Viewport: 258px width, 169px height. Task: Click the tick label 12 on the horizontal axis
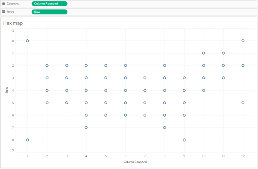click(x=243, y=156)
